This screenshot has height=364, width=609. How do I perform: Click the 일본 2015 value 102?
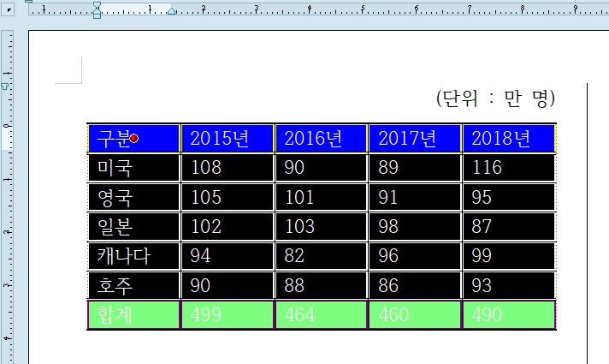tap(206, 226)
